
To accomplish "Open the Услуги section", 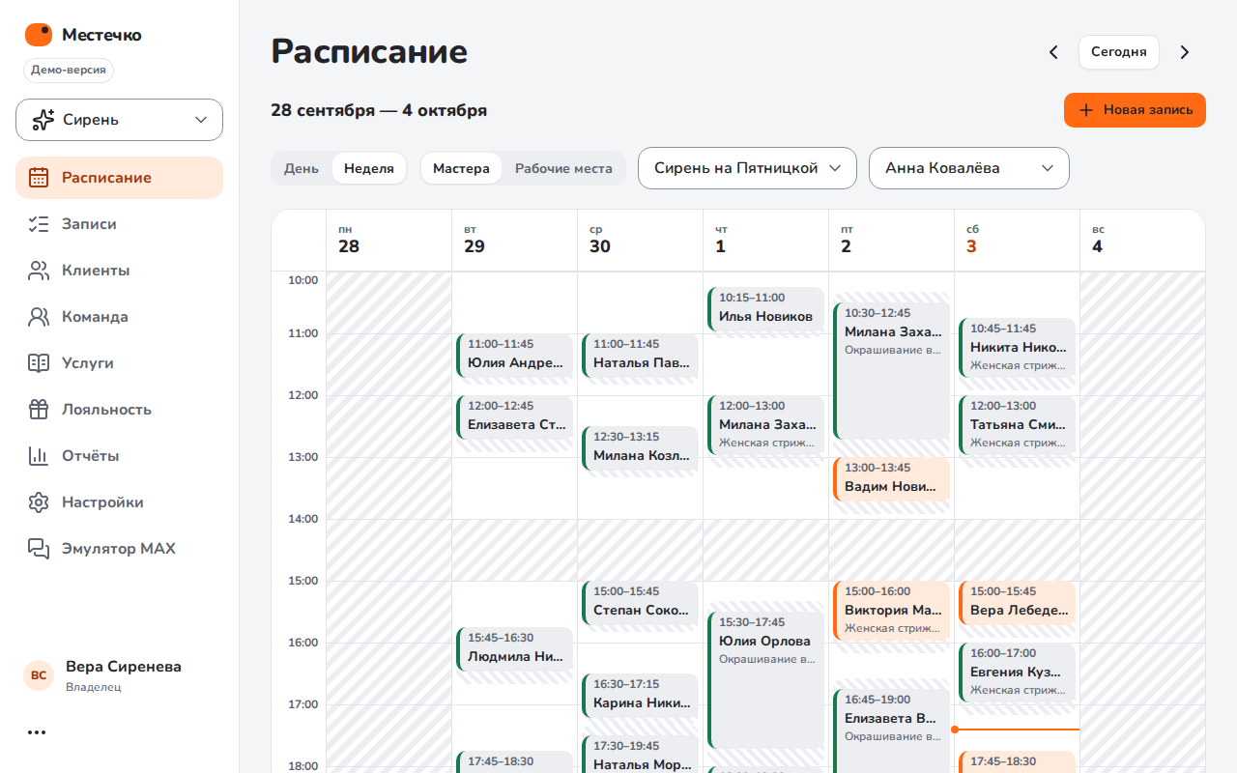I will click(x=119, y=363).
